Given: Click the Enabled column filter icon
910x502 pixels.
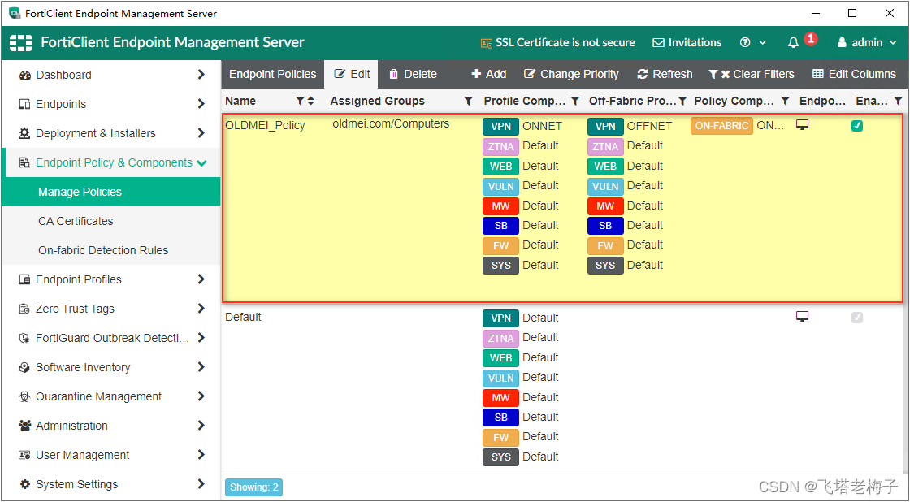Looking at the screenshot, I should pyautogui.click(x=898, y=101).
